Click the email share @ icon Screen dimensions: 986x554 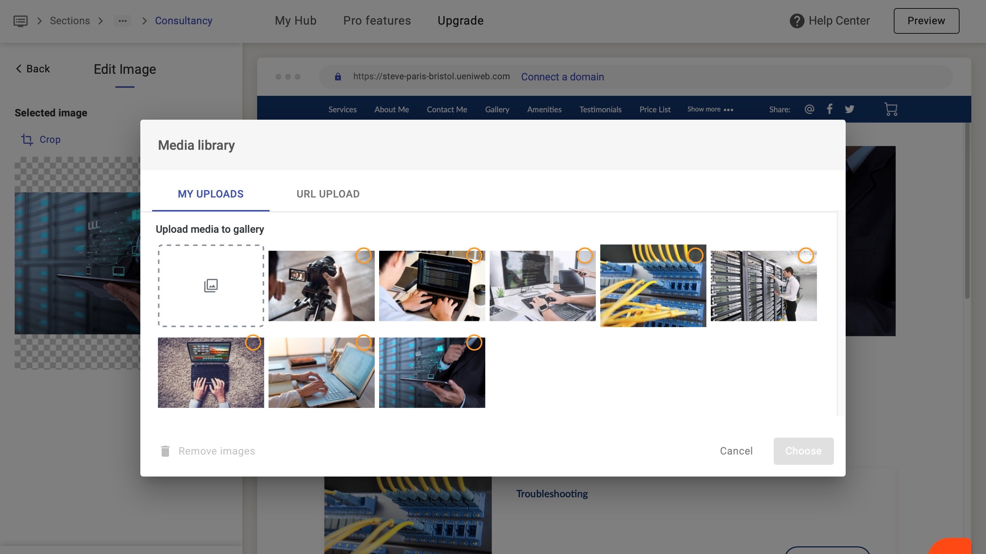pyautogui.click(x=809, y=109)
